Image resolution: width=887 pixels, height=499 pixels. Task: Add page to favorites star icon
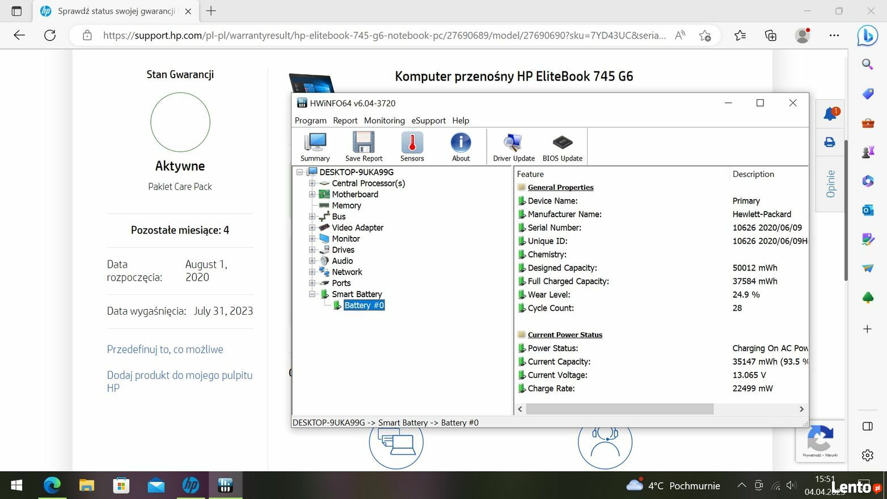pyautogui.click(x=705, y=36)
